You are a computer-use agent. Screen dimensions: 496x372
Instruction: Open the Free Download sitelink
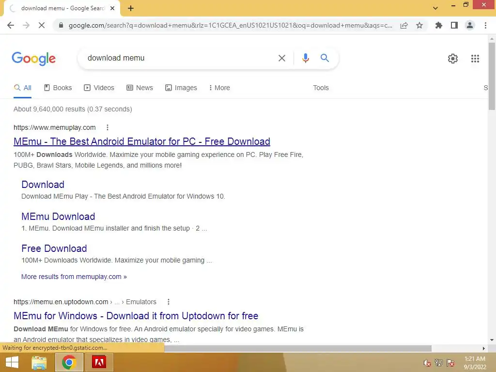(x=54, y=248)
